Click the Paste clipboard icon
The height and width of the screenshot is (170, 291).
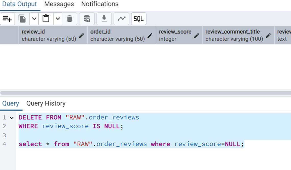point(46,19)
